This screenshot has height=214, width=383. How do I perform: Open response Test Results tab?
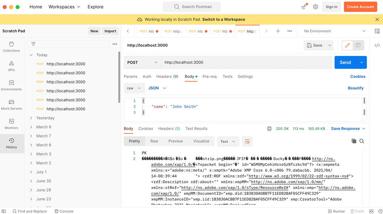(x=196, y=129)
